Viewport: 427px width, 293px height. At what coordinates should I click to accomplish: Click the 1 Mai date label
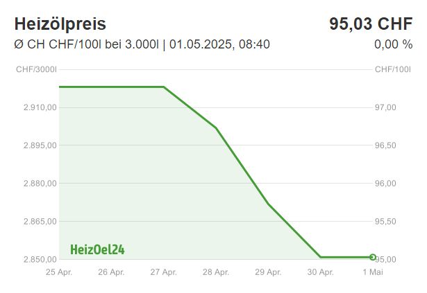tap(373, 272)
